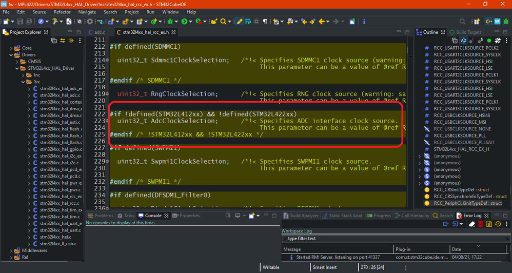This screenshot has height=273, width=512.
Task: Click the Back arrow navigation icon
Action: click(x=322, y=22)
